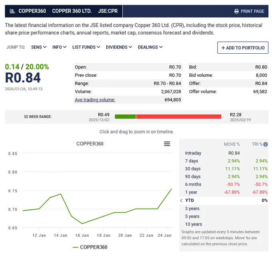Select the 7 days period
The width and height of the screenshot is (272, 257).
coord(224,161)
